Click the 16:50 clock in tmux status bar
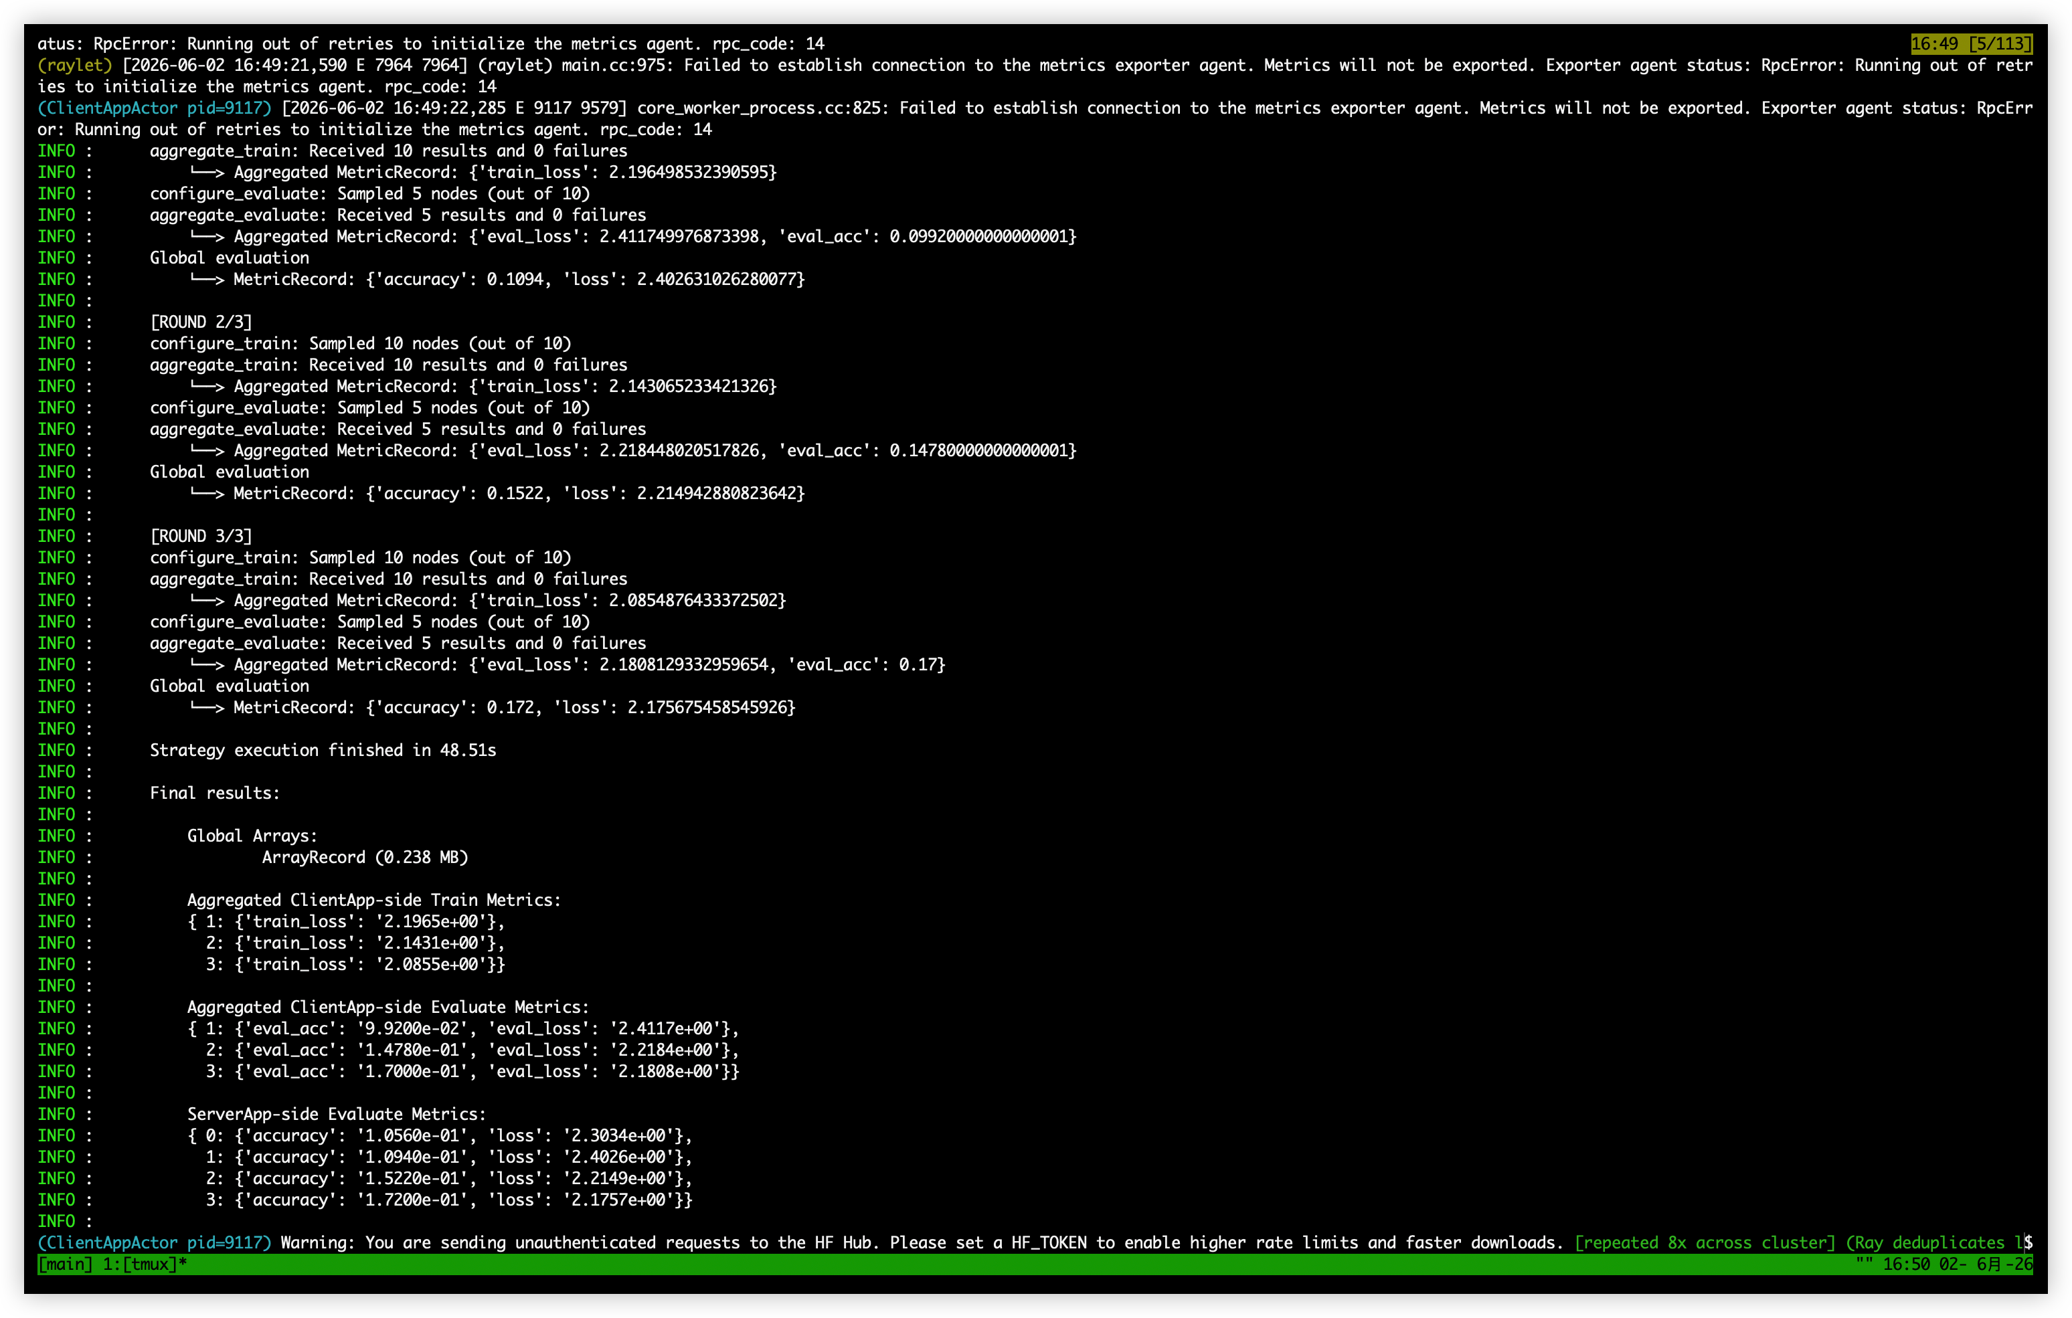 pyautogui.click(x=1906, y=1264)
